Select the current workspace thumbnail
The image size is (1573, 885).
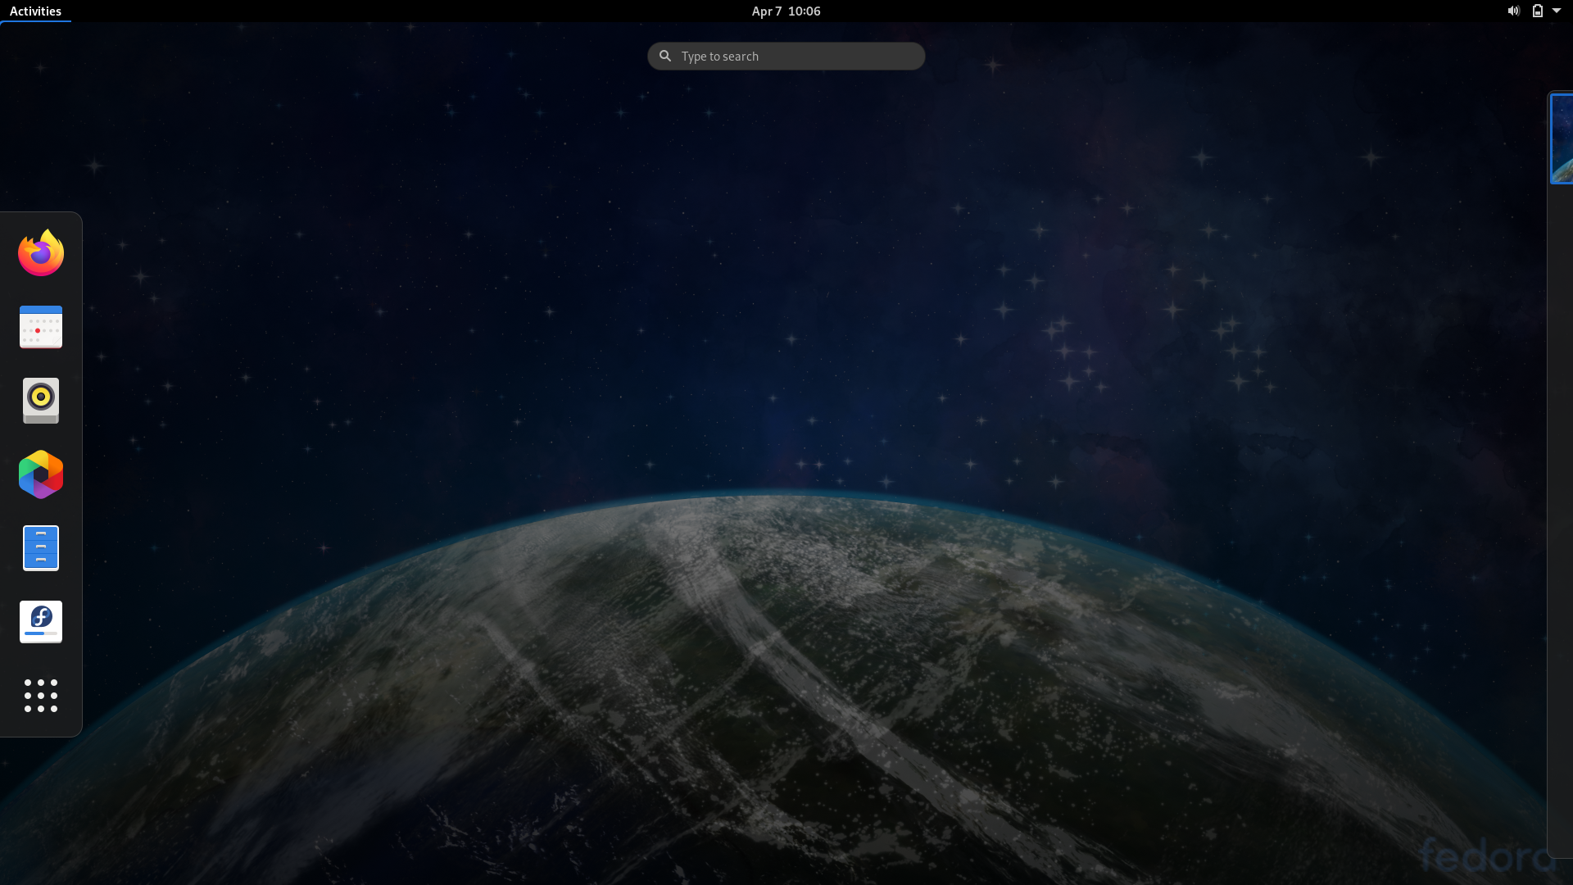tap(1562, 138)
